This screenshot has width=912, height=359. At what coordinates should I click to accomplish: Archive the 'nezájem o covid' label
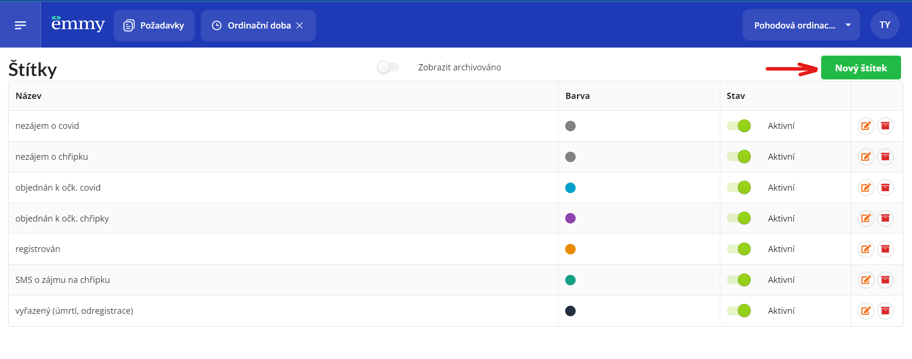(885, 126)
